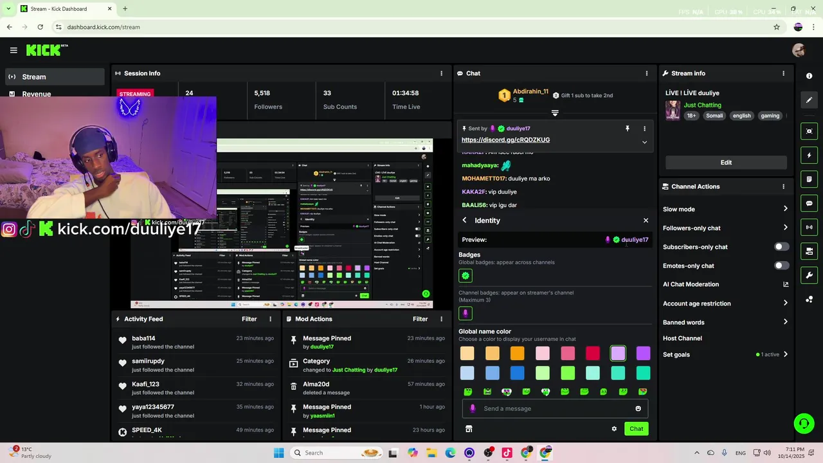This screenshot has height=463, width=823.
Task: Go back from Identity panel
Action: coord(464,221)
